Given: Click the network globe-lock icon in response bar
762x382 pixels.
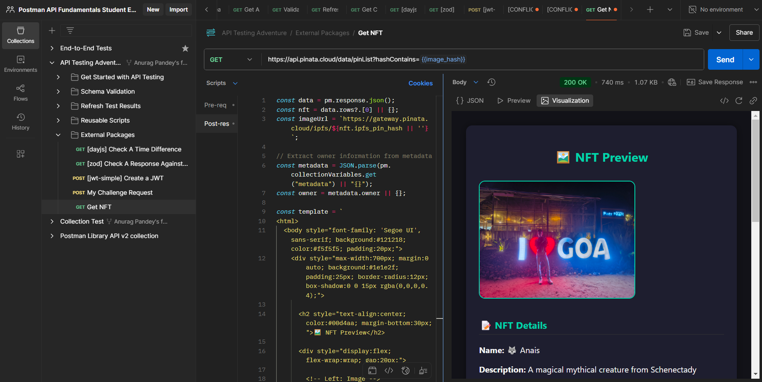Looking at the screenshot, I should tap(672, 82).
